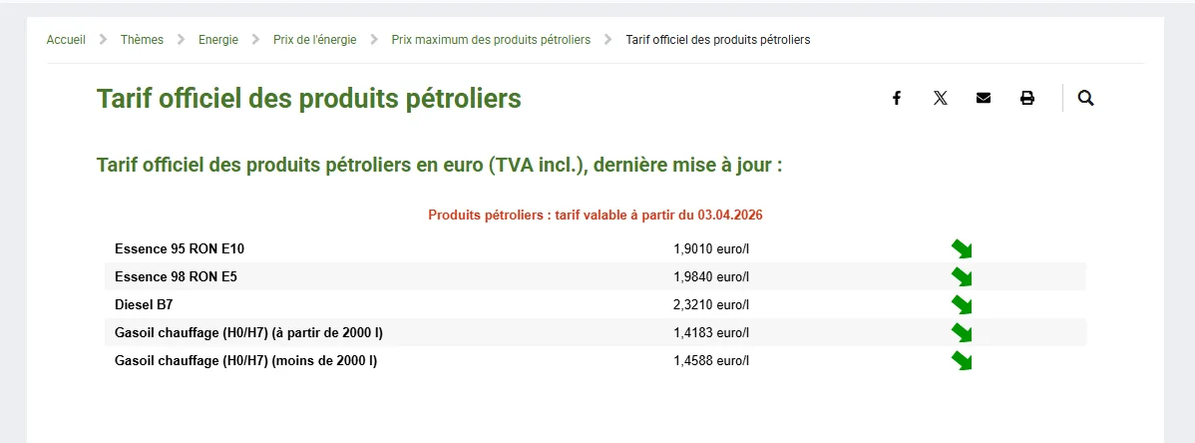Click green arrow for Gasoil chauffage moins de 2000 l
The image size is (1195, 443).
pyautogui.click(x=962, y=360)
